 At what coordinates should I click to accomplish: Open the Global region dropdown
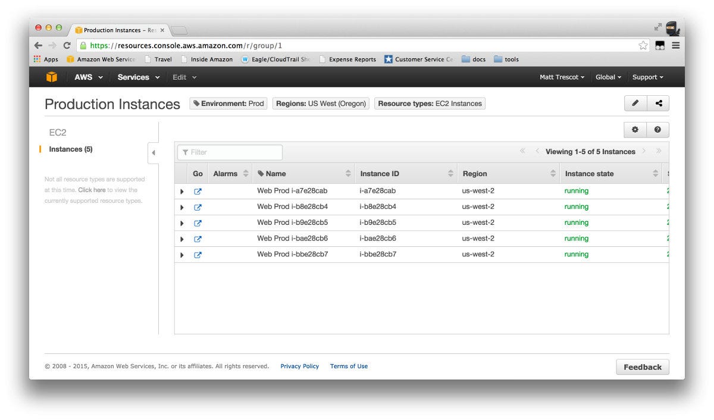608,77
